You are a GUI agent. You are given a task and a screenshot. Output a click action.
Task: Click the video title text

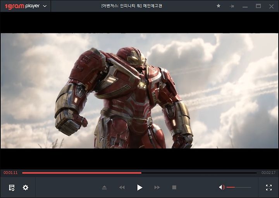coord(132,6)
